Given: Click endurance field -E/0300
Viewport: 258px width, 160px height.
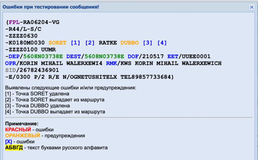Looking at the screenshot, I should pyautogui.click(x=18, y=77).
